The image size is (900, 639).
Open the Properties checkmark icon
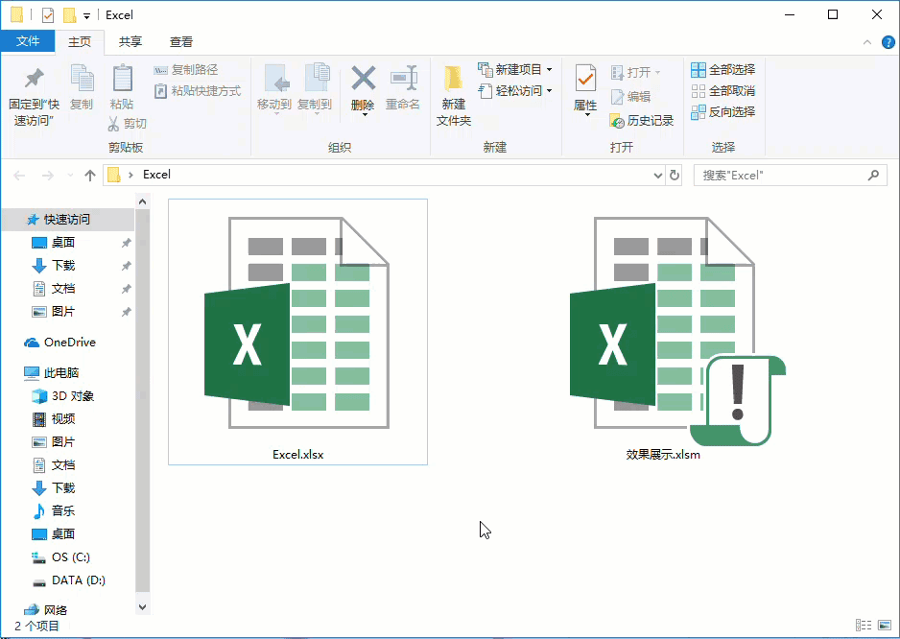[x=585, y=80]
